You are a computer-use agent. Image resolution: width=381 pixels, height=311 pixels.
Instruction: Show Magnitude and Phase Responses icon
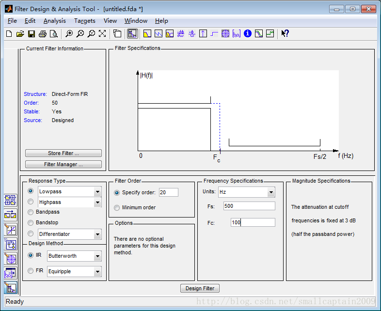170,33
